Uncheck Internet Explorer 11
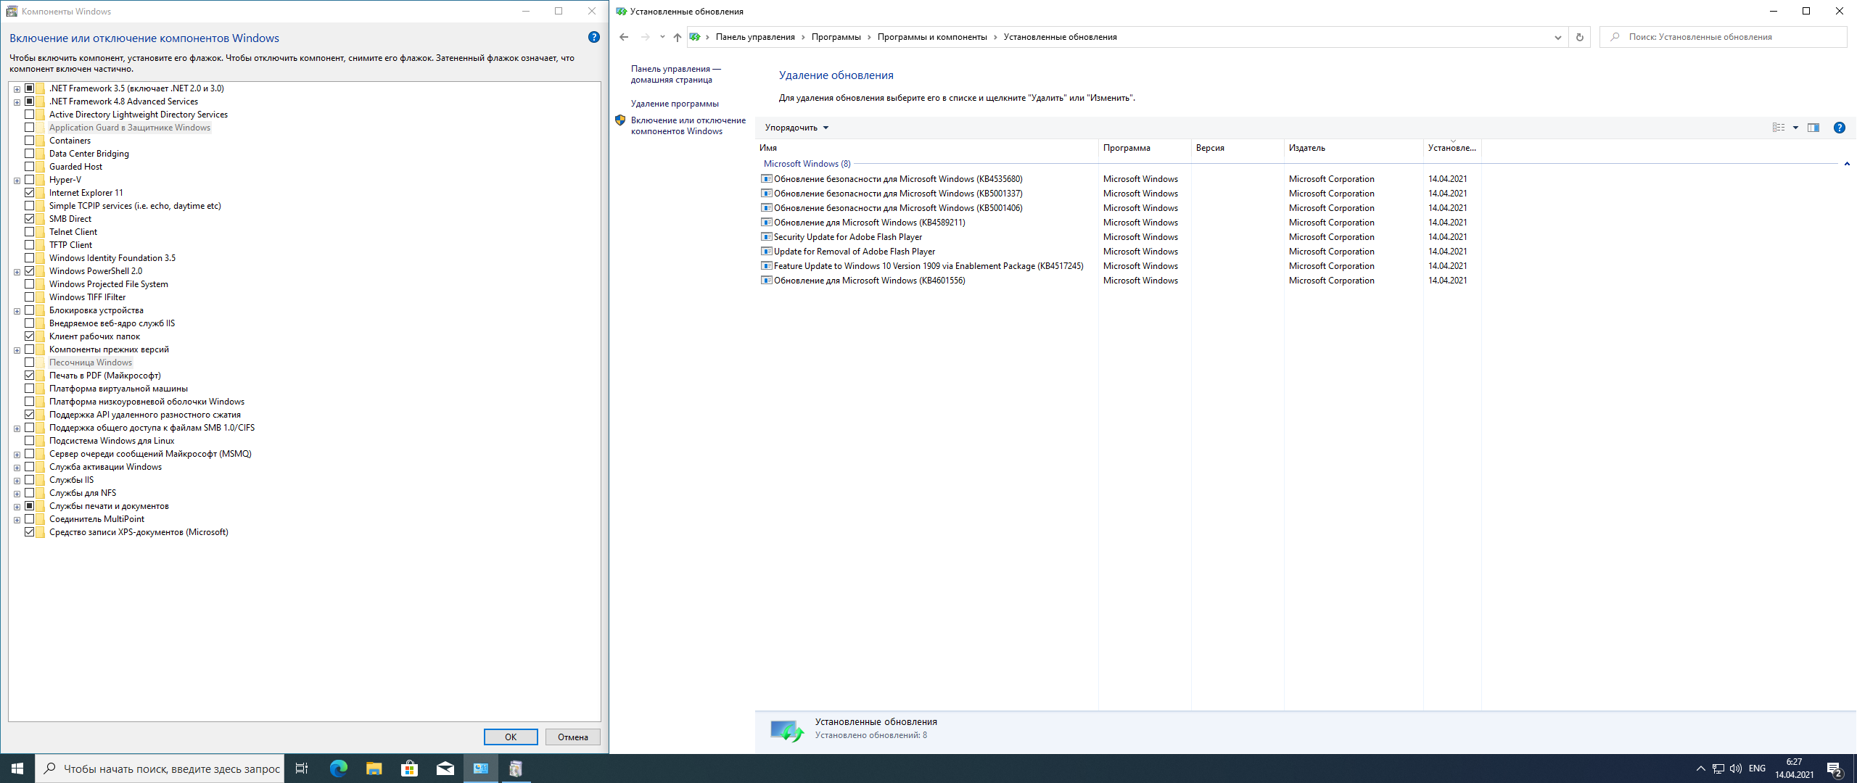Viewport: 1857px width, 783px height. [x=30, y=193]
